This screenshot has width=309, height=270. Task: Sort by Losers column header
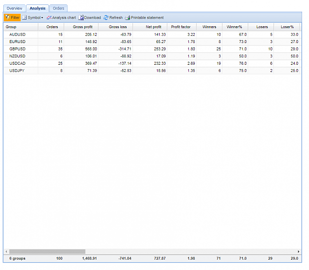(x=261, y=27)
